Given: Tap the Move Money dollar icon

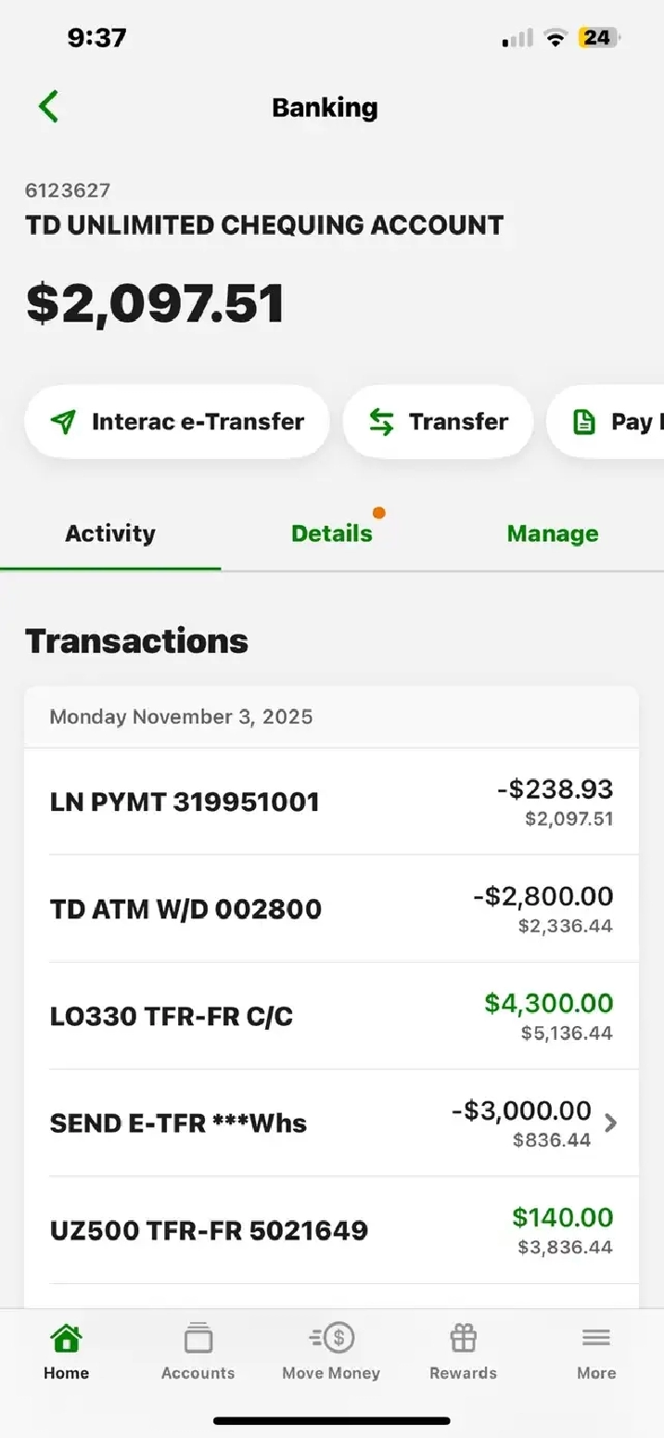Looking at the screenshot, I should 331,1338.
